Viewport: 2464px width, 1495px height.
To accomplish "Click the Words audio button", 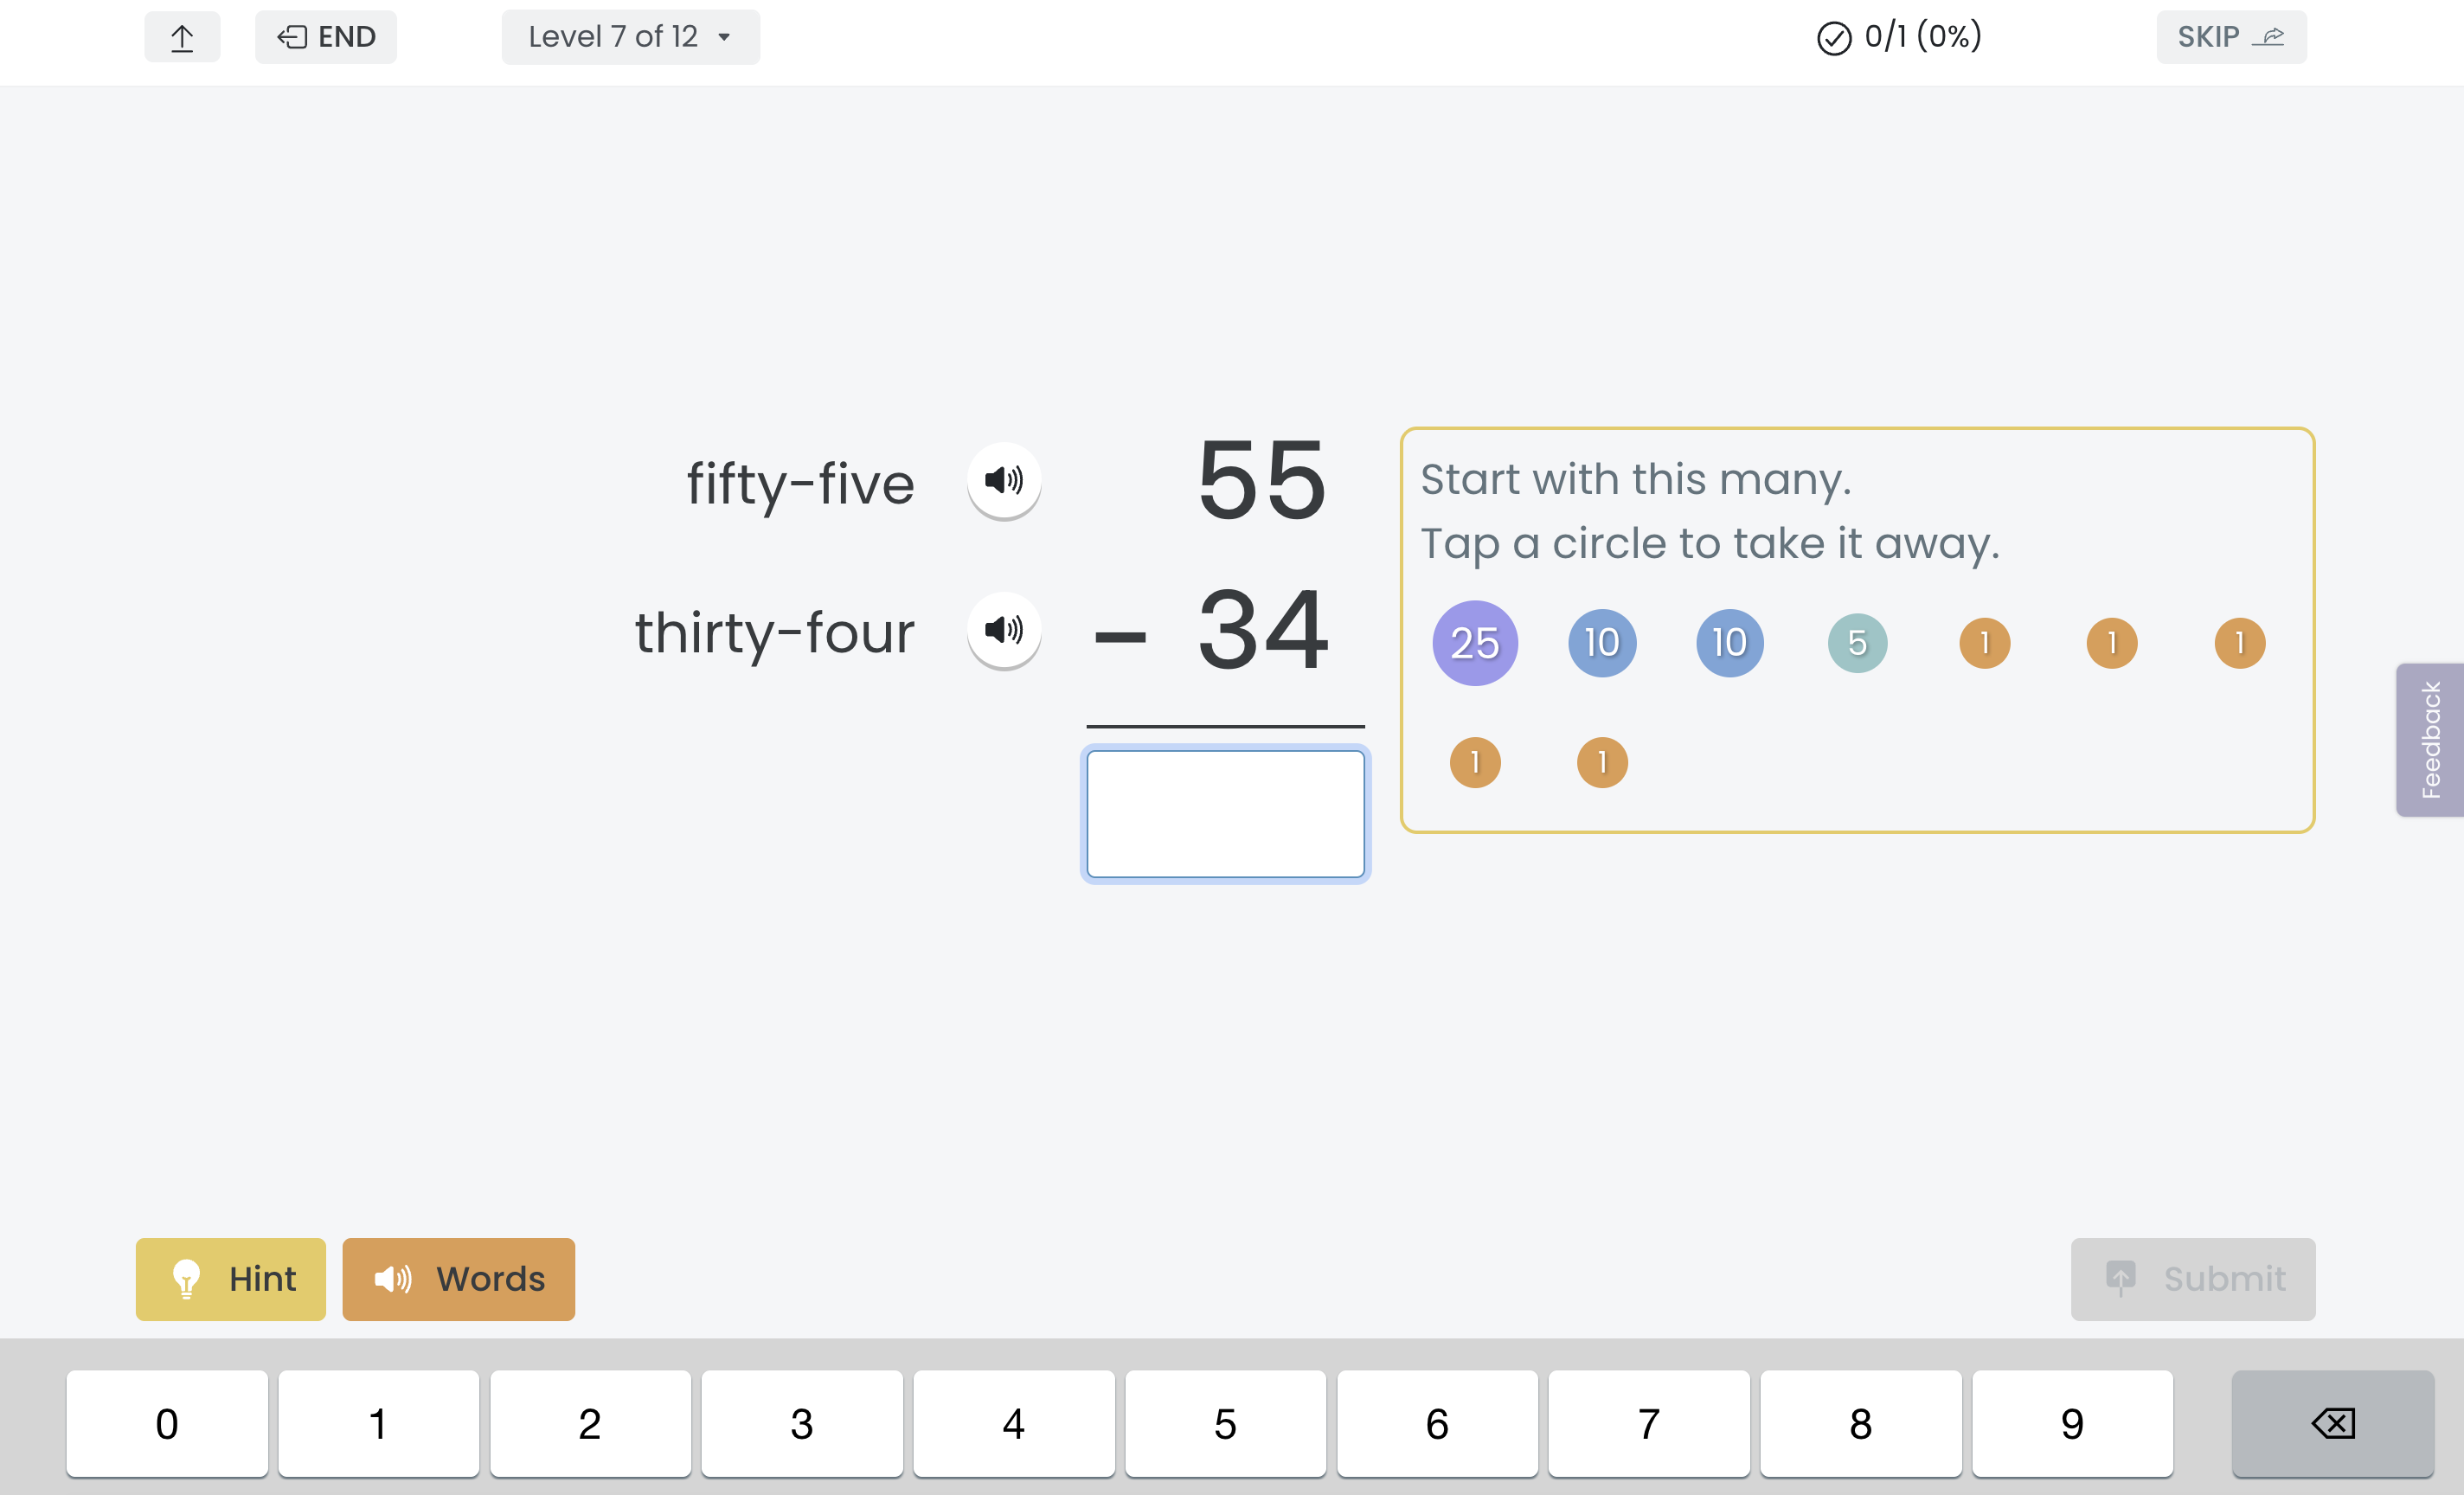I will tap(459, 1279).
